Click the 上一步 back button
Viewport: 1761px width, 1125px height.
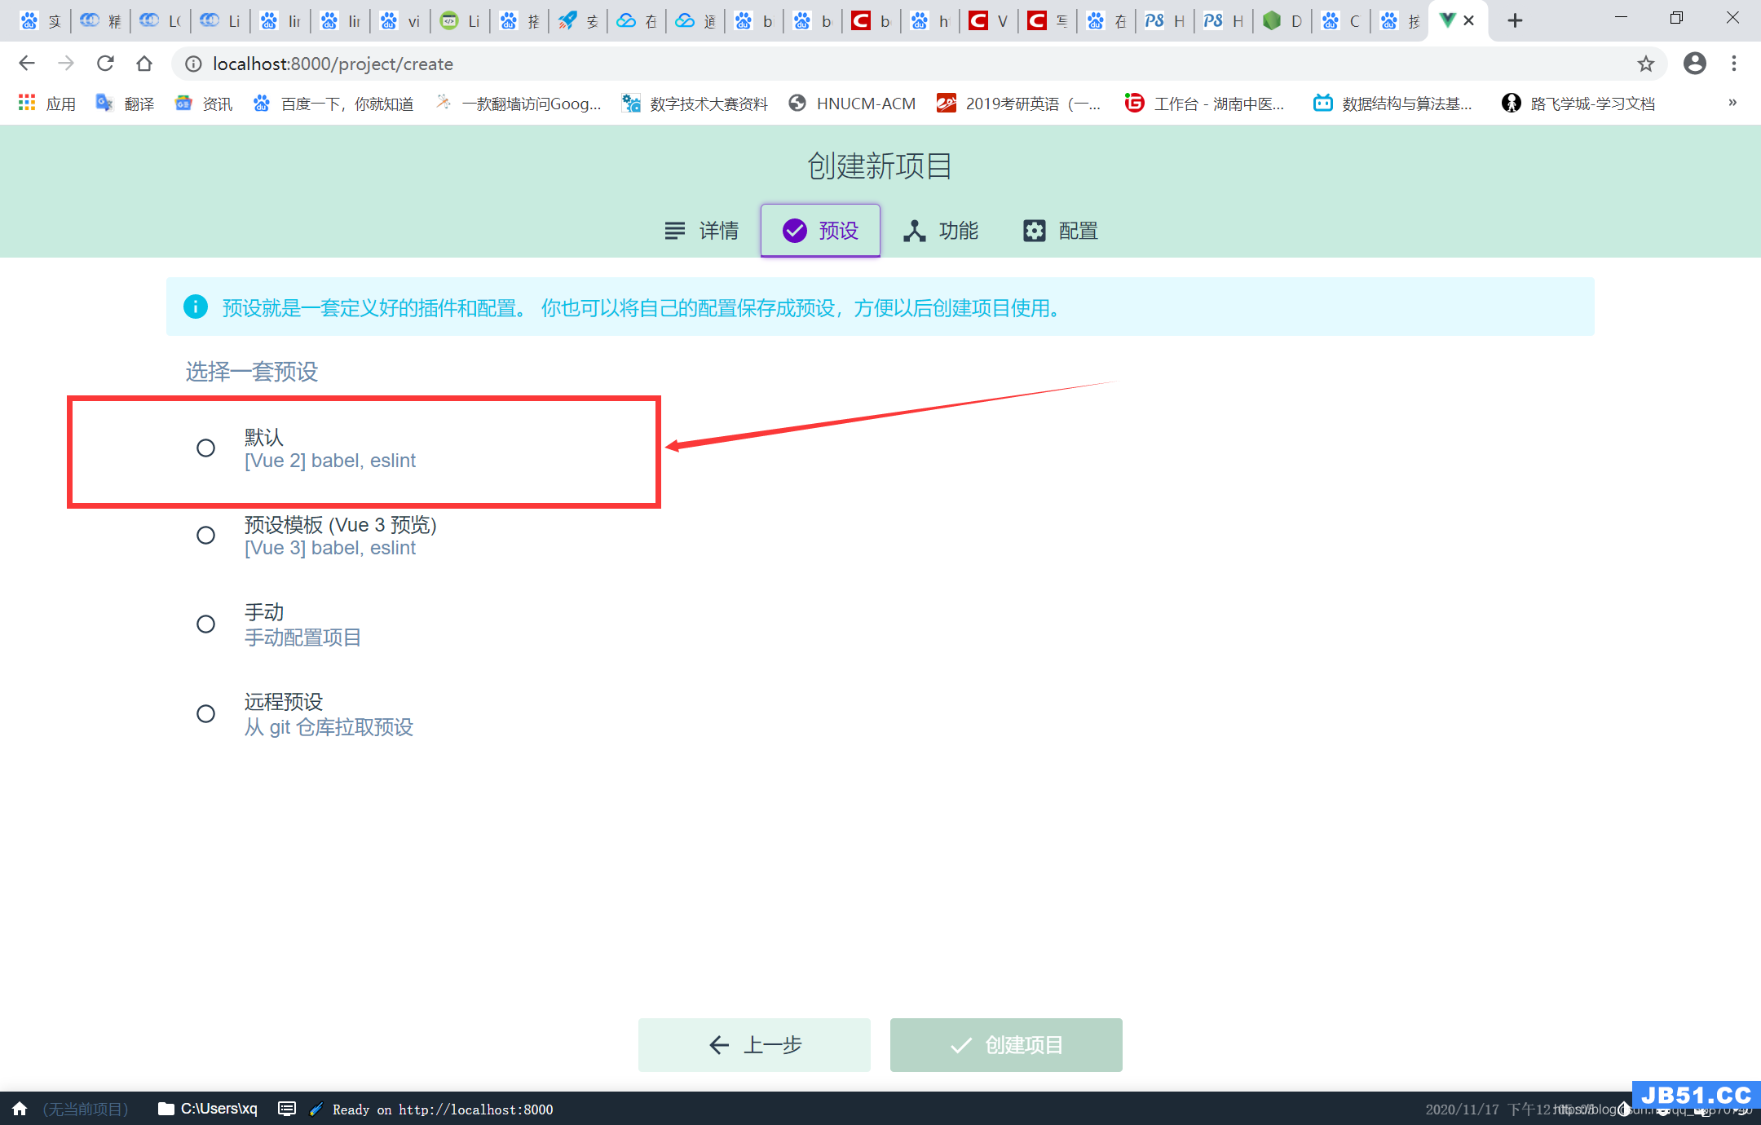point(754,1044)
